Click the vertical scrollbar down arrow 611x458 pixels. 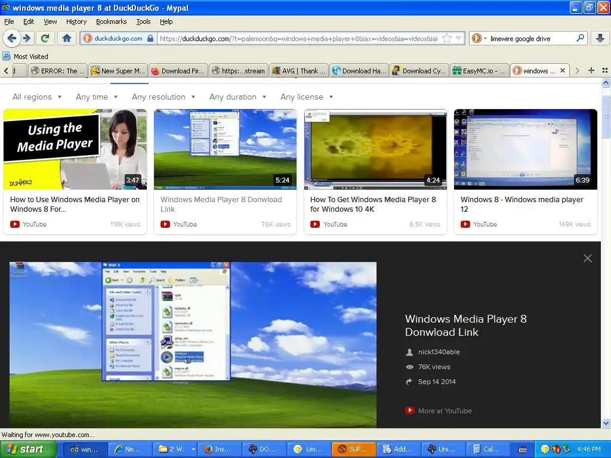click(606, 423)
